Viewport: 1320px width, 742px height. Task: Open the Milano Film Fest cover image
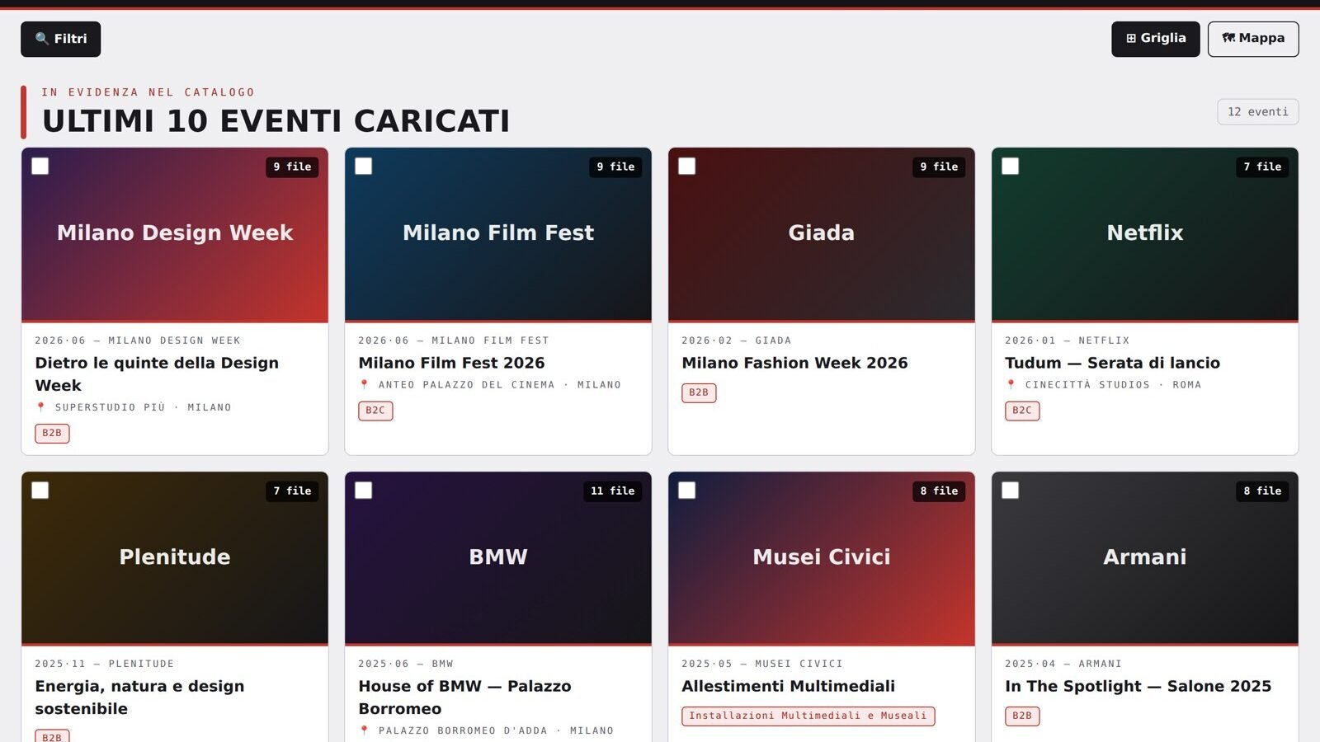click(x=498, y=235)
